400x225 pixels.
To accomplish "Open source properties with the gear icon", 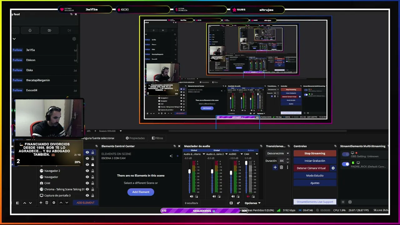I will click(54, 203).
